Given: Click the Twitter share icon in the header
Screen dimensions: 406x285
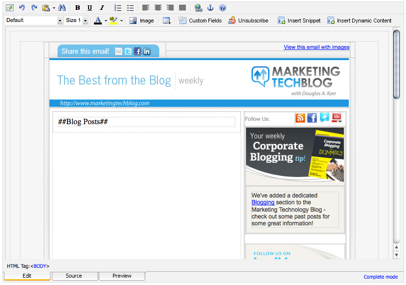Looking at the screenshot, I should point(128,51).
